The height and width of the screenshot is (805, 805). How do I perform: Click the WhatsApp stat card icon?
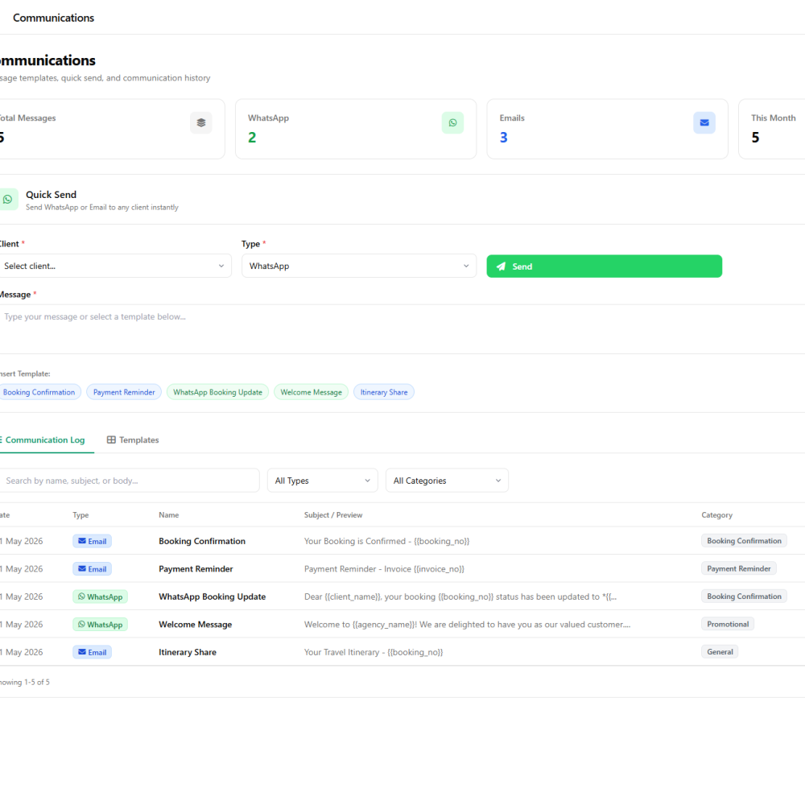452,122
